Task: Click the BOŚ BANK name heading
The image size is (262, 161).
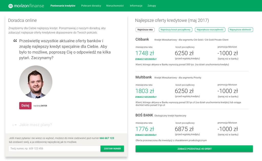Action: click(144, 115)
